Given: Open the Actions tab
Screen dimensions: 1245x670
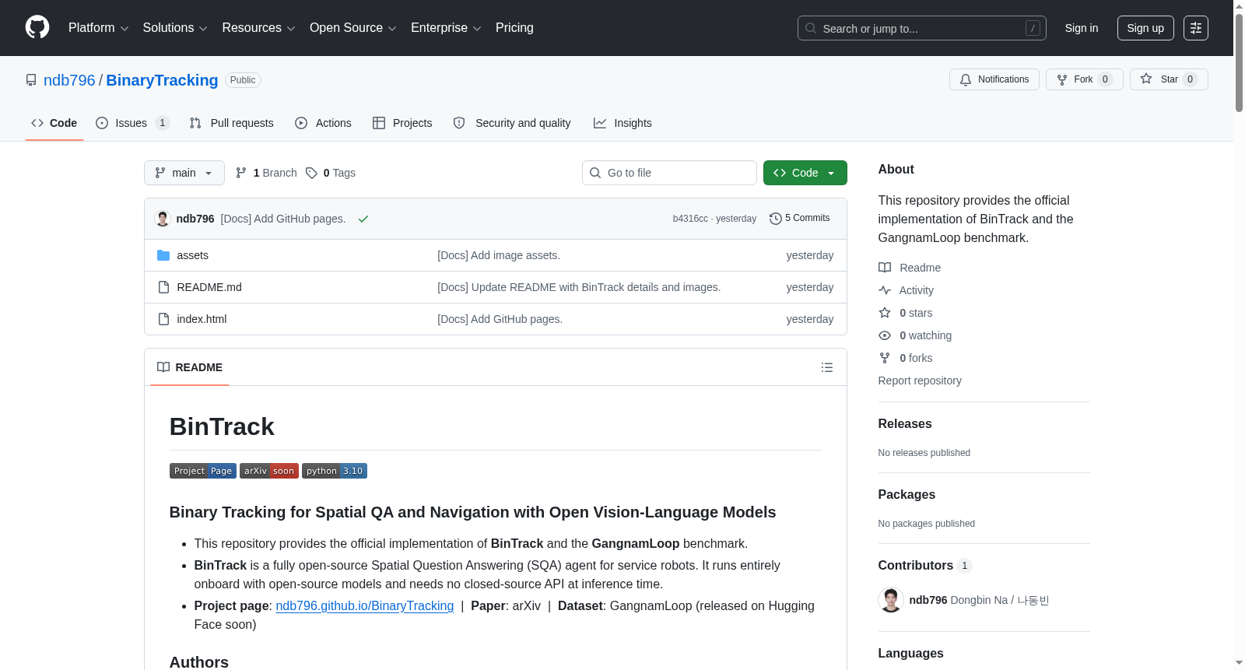Looking at the screenshot, I should 324,123.
